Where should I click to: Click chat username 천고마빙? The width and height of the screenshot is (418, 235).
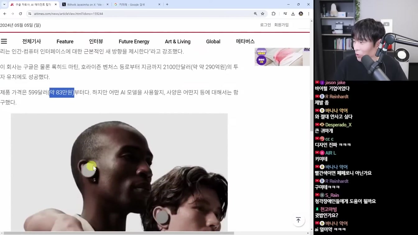328,209
